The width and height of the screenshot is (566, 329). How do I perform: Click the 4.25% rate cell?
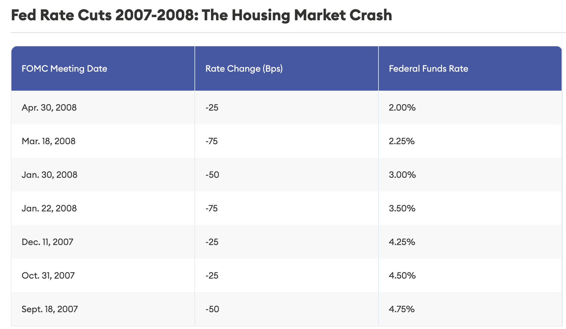point(402,242)
